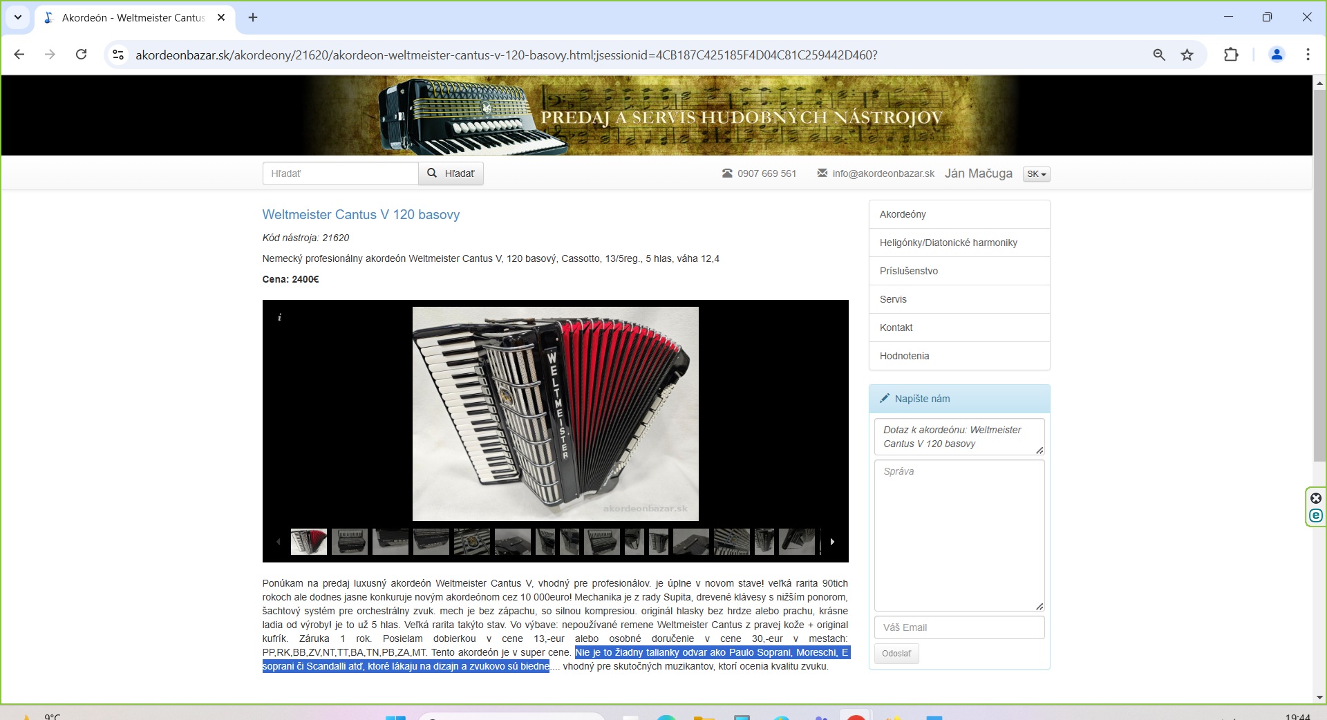Move gallery thumbnails to the left

tap(278, 542)
